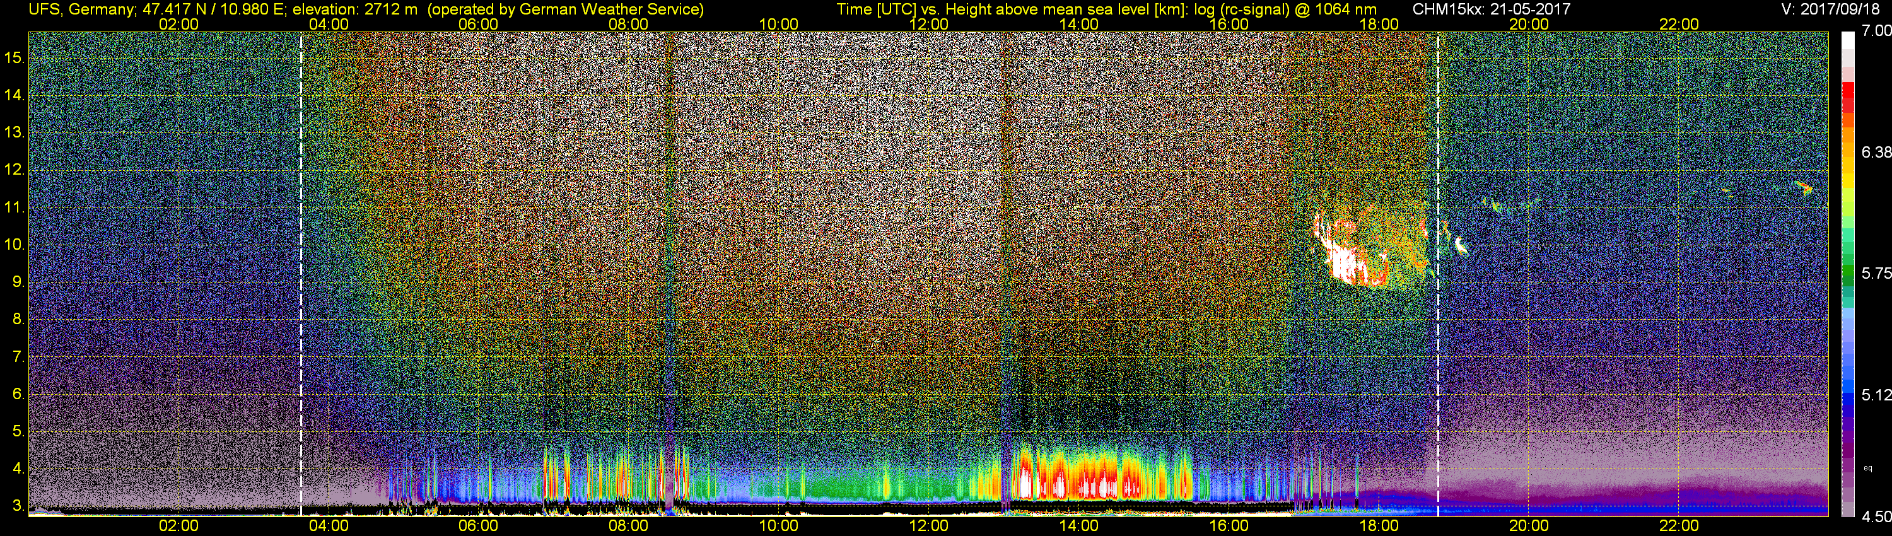Click the '20:00' label on the top time axis
1892x536 pixels.
tap(1529, 24)
